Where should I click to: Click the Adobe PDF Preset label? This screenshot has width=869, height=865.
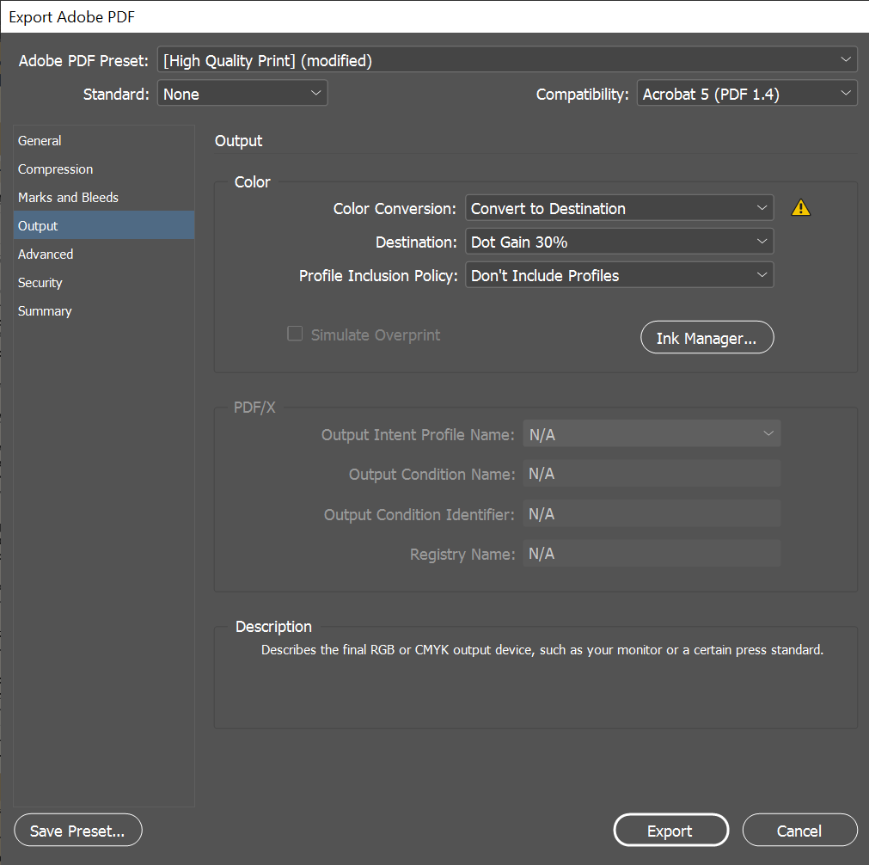click(83, 60)
